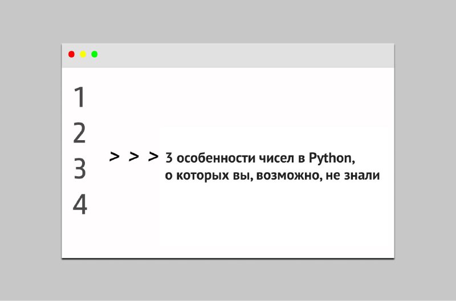Click the word которых in subtitle

coord(203,176)
